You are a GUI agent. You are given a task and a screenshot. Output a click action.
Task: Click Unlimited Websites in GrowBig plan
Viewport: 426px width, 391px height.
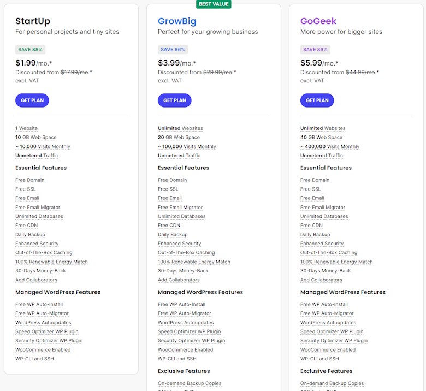[180, 128]
